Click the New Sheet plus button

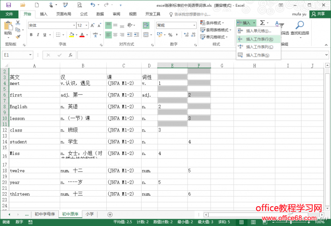[110, 214]
